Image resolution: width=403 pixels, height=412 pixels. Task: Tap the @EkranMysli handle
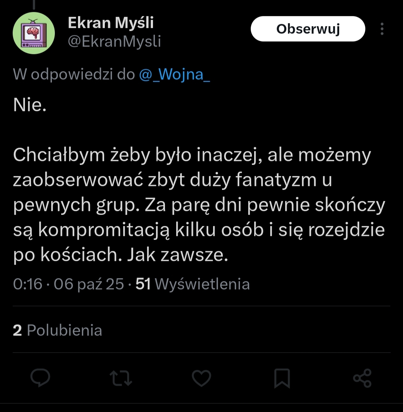[x=114, y=41]
